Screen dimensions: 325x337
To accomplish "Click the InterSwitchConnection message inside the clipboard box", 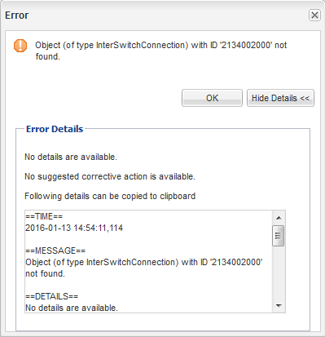I will coord(144,268).
